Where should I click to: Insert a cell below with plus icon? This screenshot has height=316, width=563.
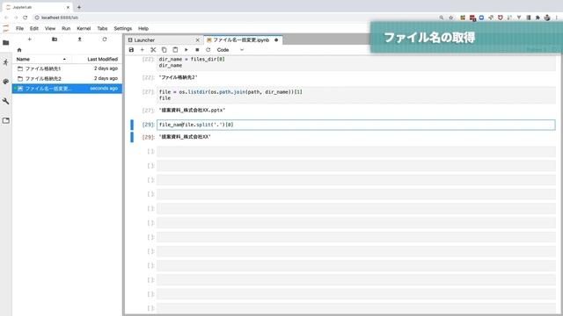point(143,50)
